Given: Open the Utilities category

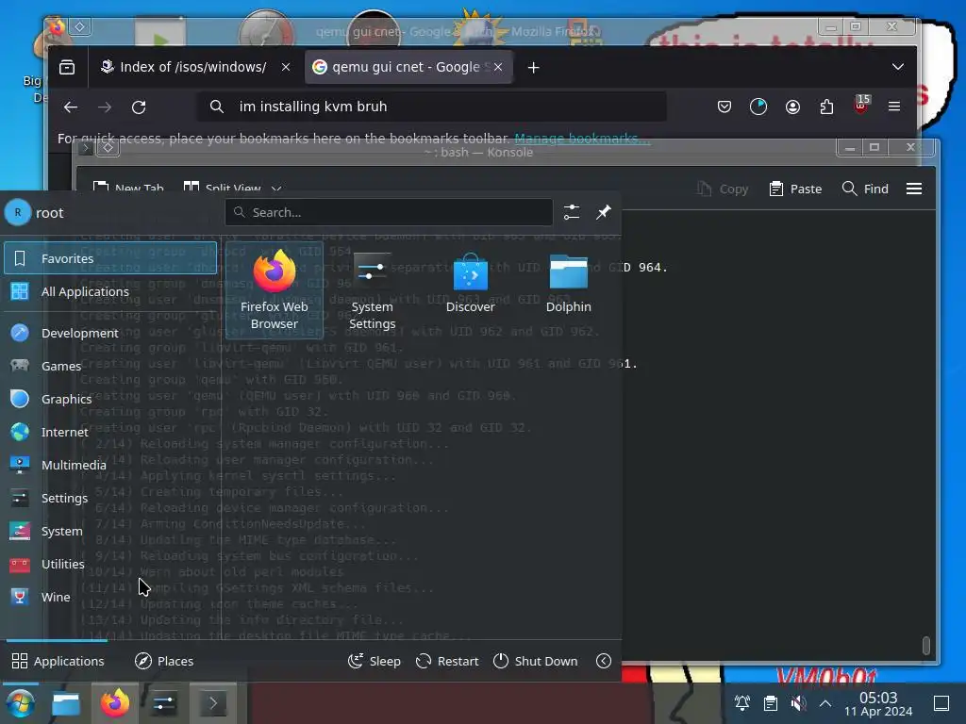Looking at the screenshot, I should [110, 564].
